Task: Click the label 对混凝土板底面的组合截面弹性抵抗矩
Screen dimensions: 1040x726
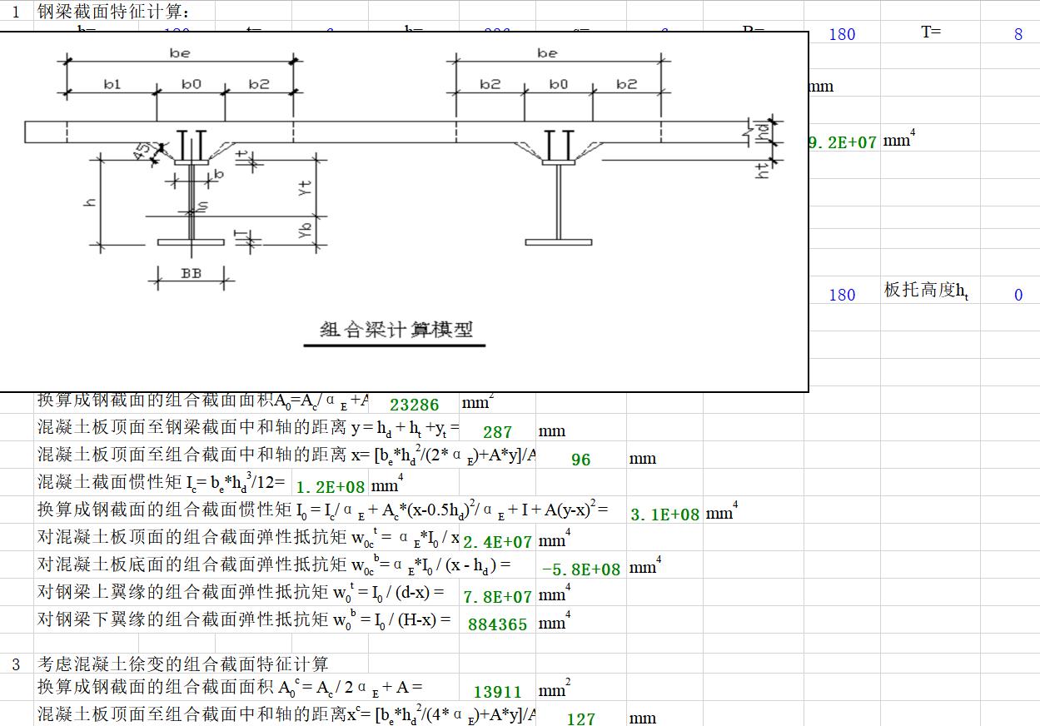Action: tap(274, 565)
